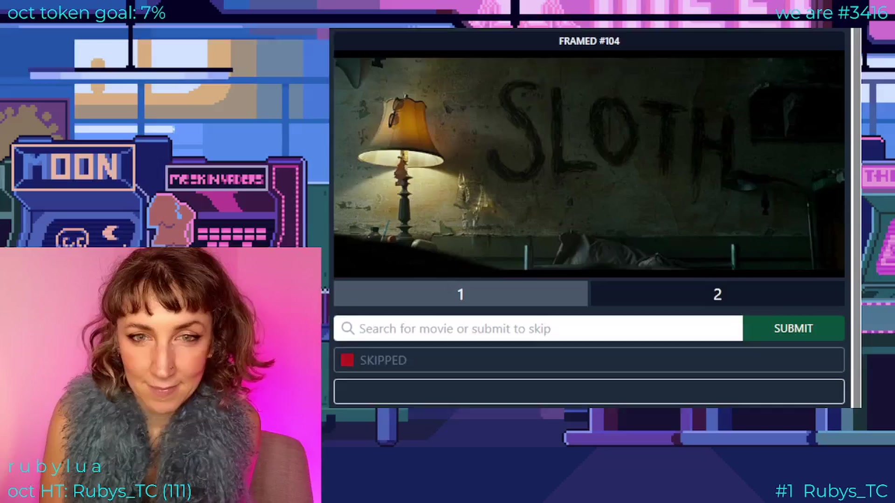Viewport: 895px width, 503px height.
Task: Select frame tab 2
Action: 717,294
